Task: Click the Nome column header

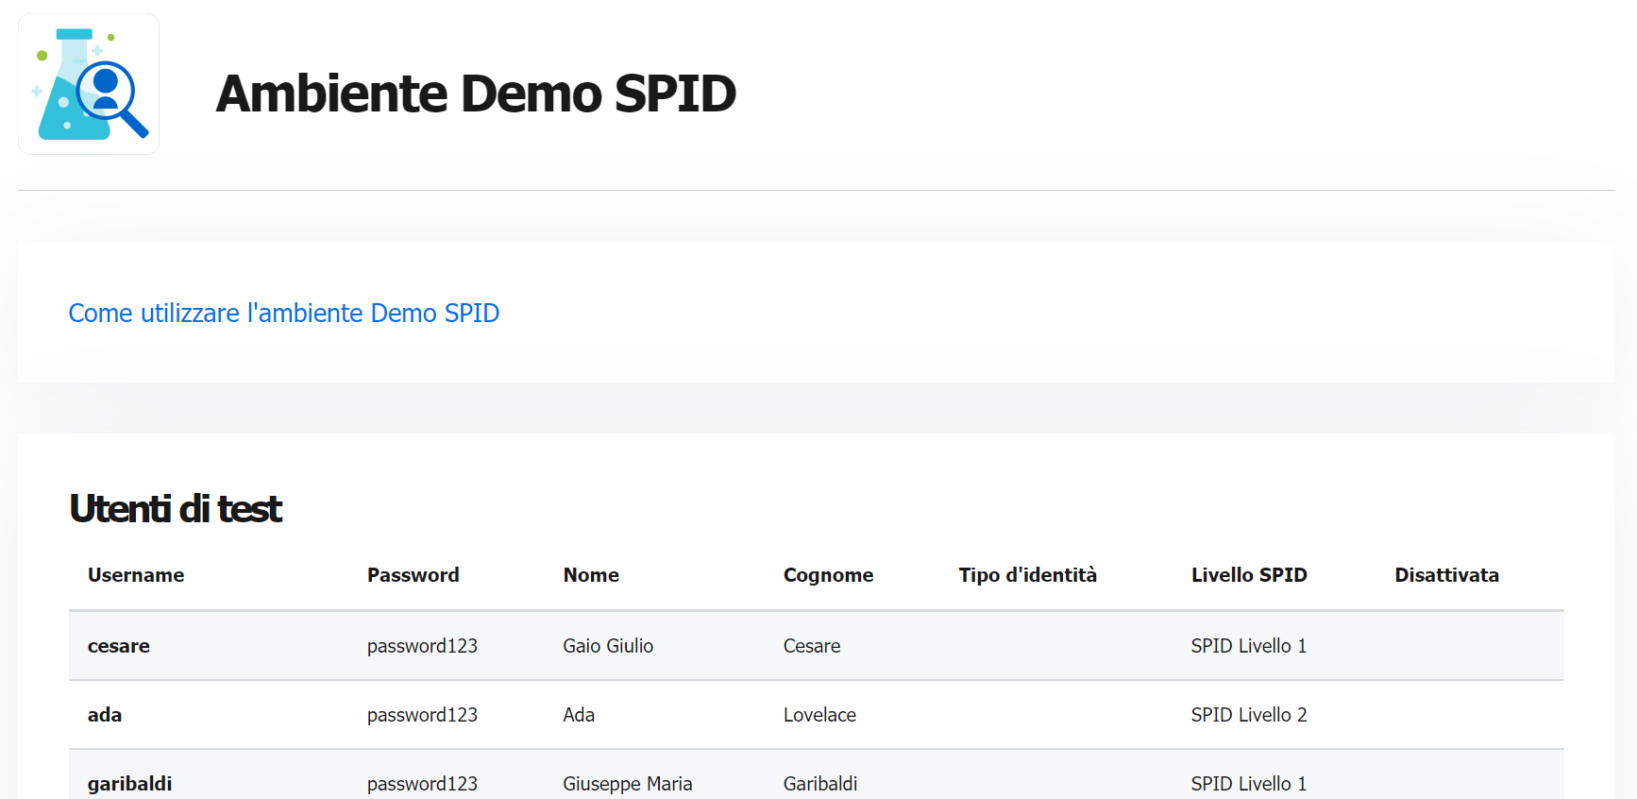Action: coord(591,575)
